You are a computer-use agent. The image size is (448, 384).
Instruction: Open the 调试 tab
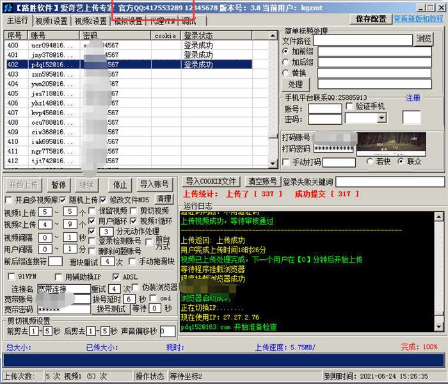click(189, 21)
